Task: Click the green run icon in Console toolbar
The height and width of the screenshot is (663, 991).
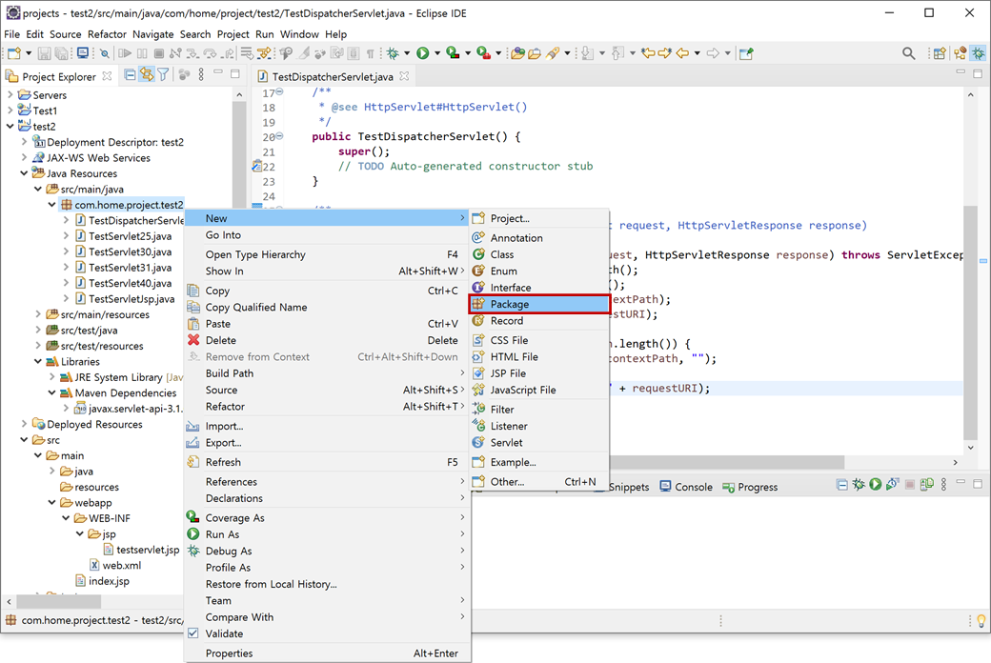Action: pyautogui.click(x=876, y=485)
